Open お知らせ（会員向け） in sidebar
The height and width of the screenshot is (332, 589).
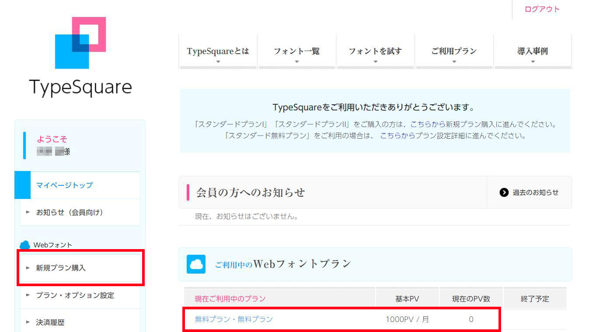70,212
